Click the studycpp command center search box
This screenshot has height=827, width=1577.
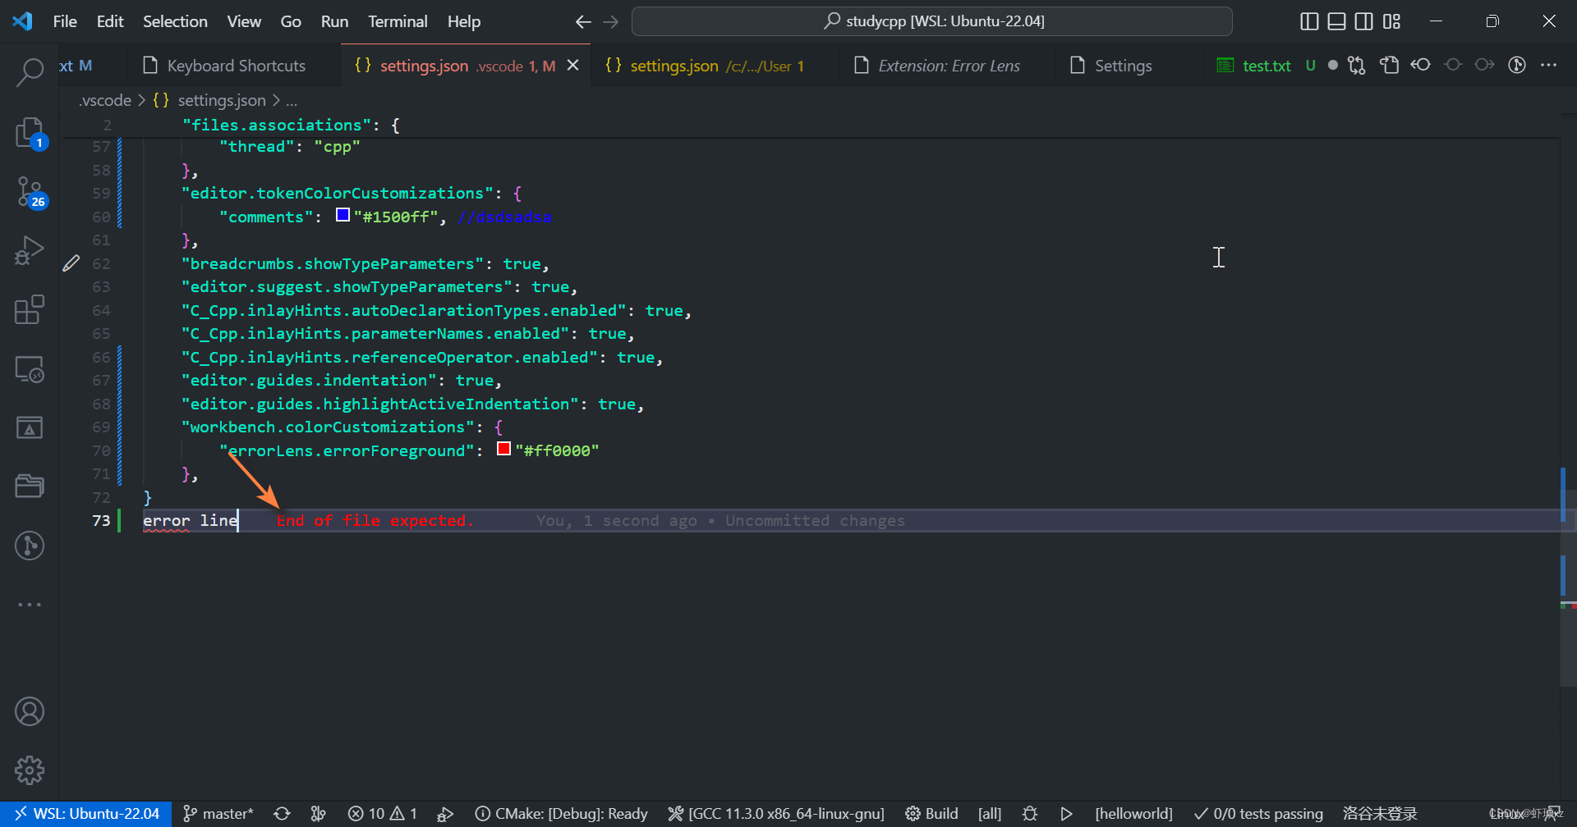pos(931,21)
